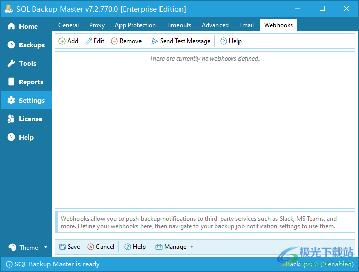359x272 pixels.
Task: Click the top toolbar Help question icon
Action: coord(224,41)
